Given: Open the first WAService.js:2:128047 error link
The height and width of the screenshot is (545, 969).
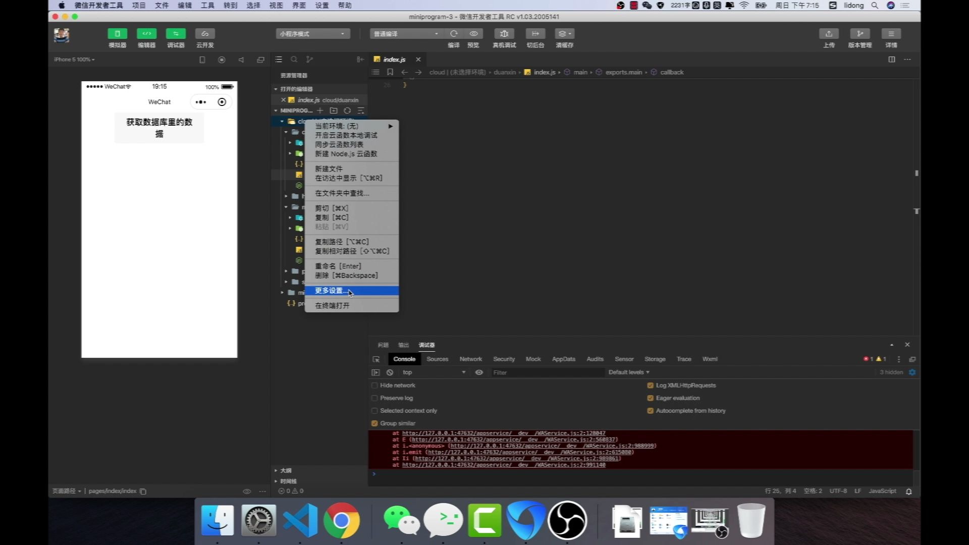Looking at the screenshot, I should coord(504,433).
